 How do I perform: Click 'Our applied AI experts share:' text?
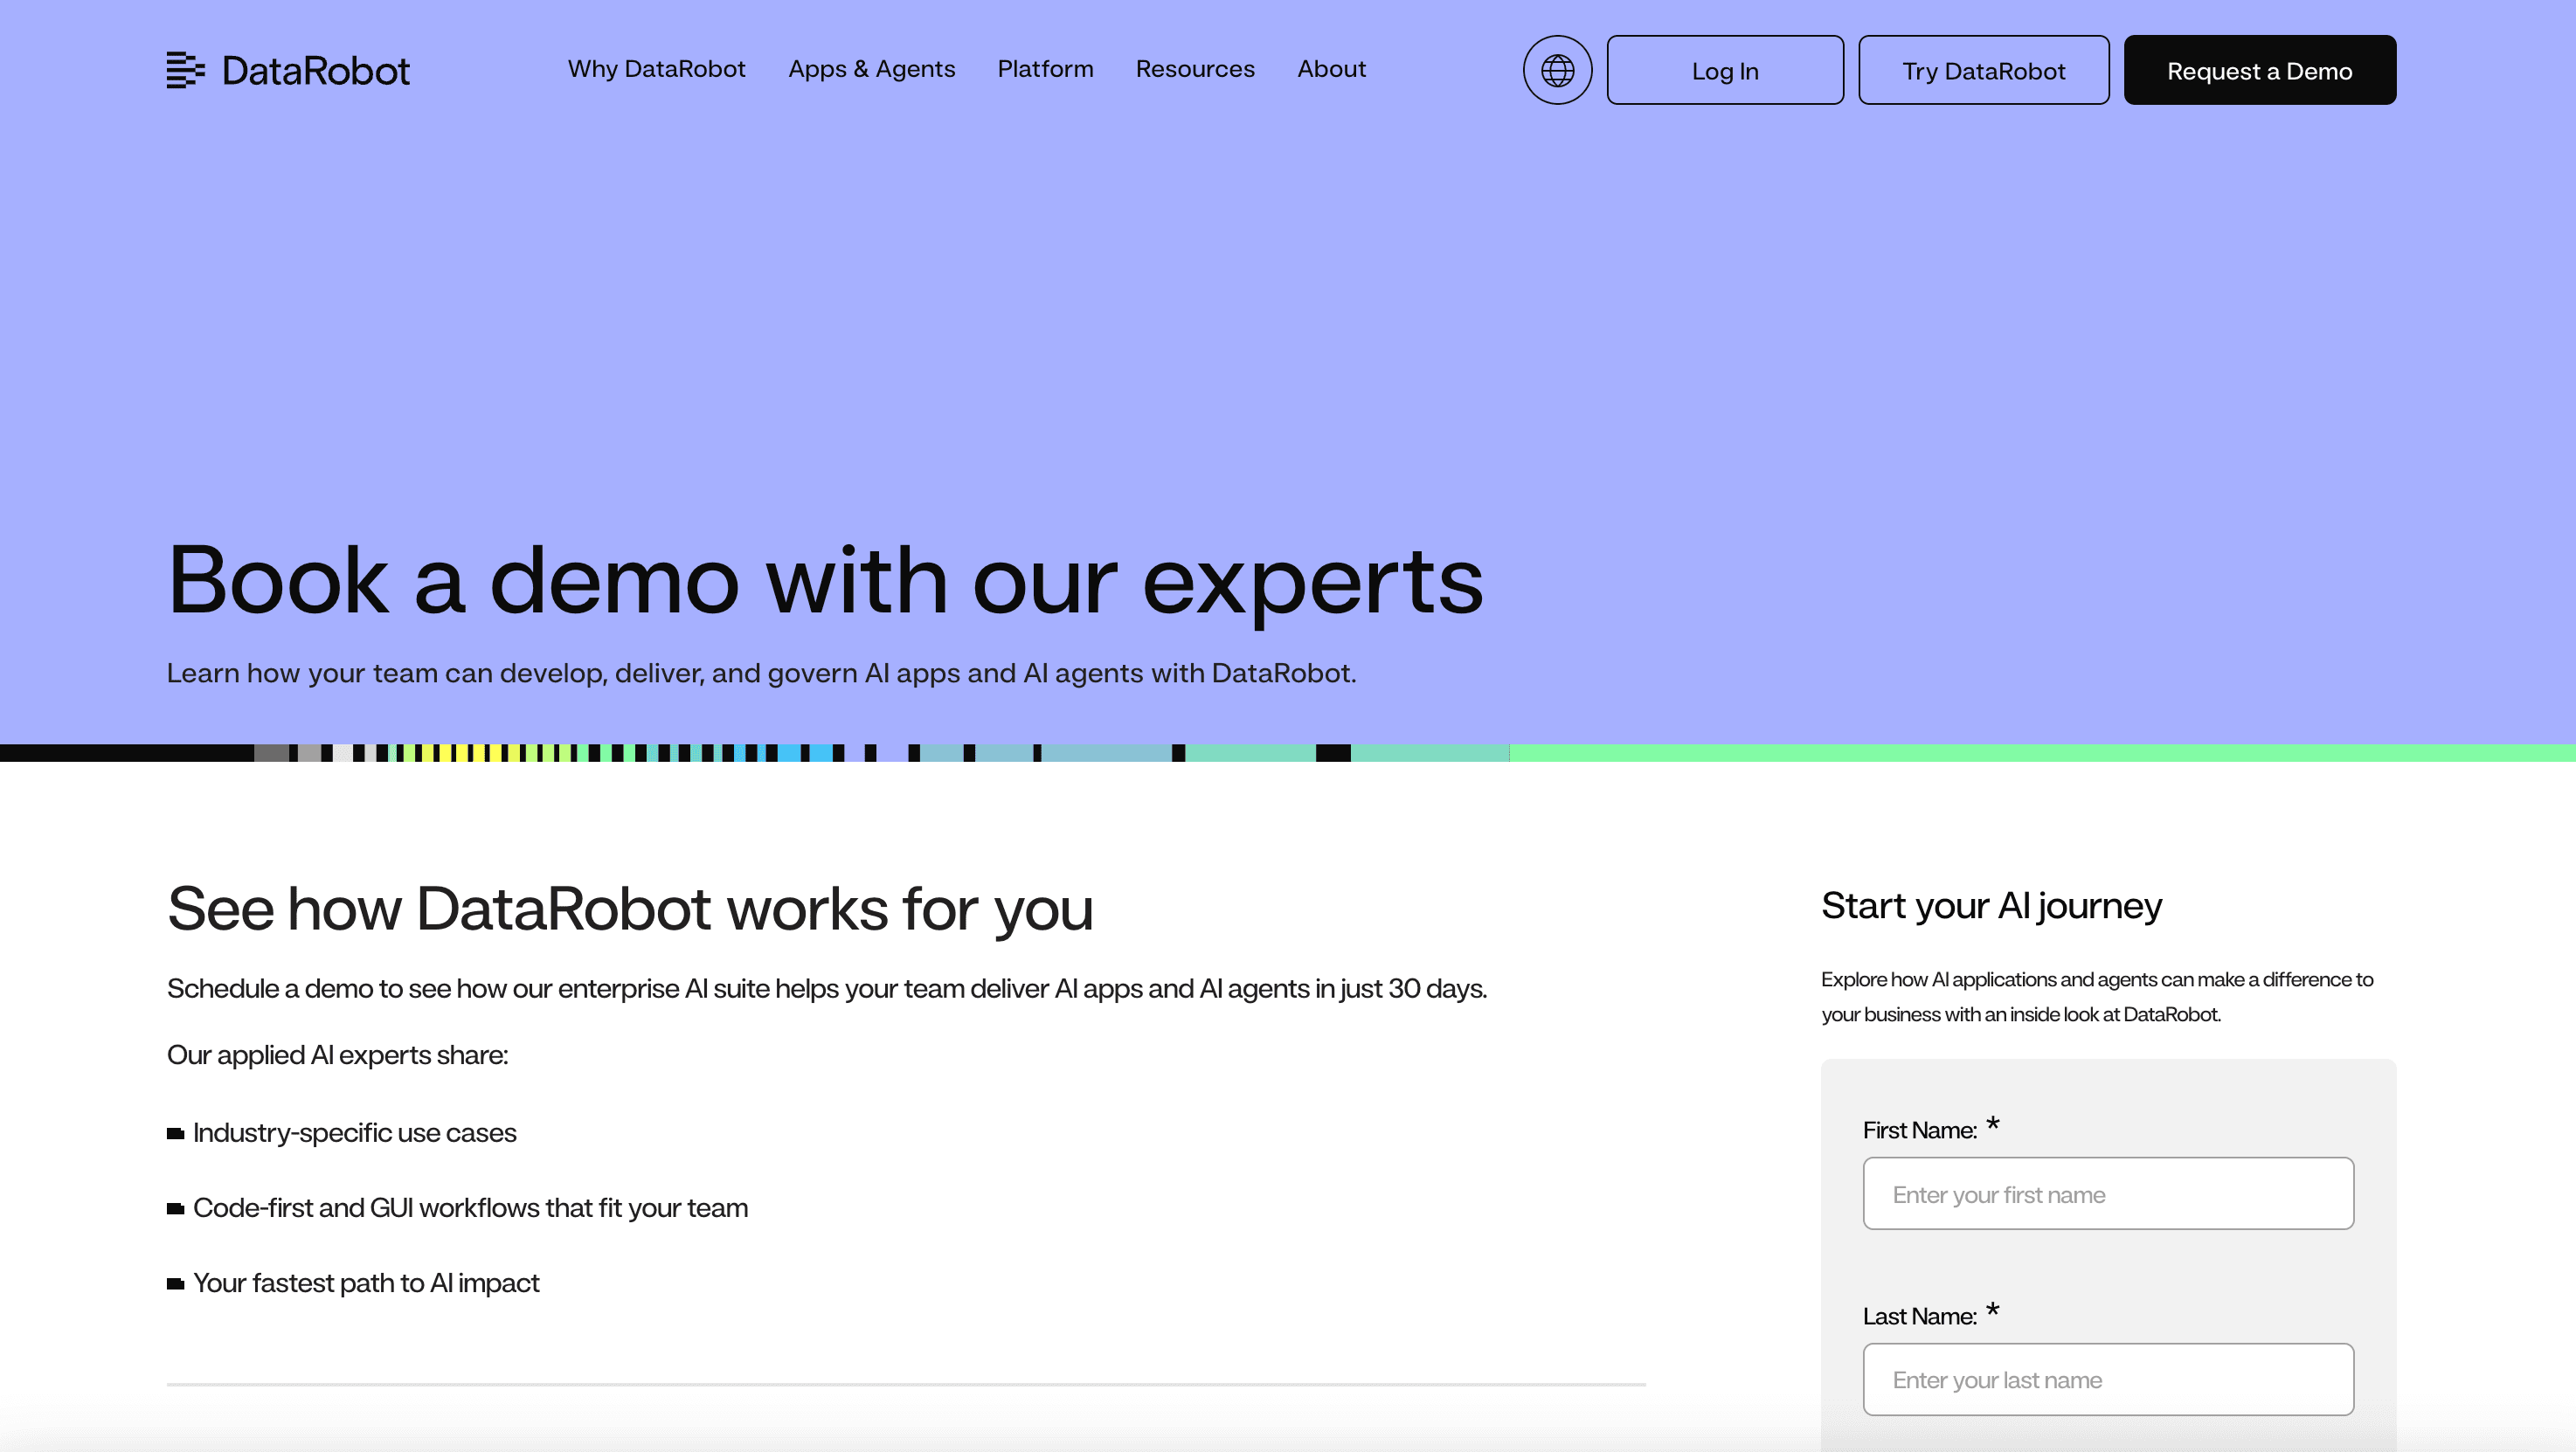tap(337, 1055)
